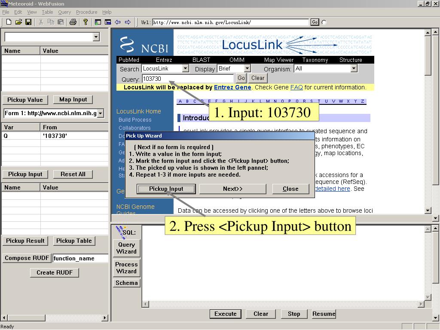This screenshot has width=440, height=330.
Task: Expand the empty combo box atop the left panel
Action: 96,37
